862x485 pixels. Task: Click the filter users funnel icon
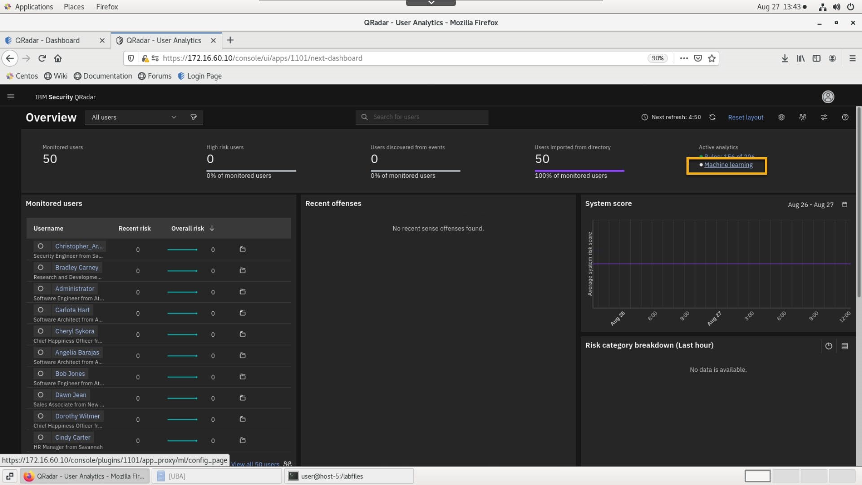click(x=194, y=117)
